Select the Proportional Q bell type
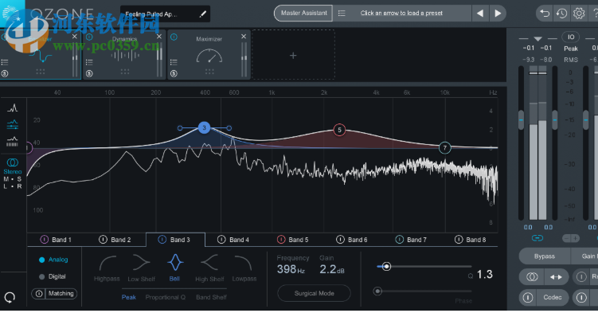Image resolution: width=598 pixels, height=313 pixels. pos(165,297)
